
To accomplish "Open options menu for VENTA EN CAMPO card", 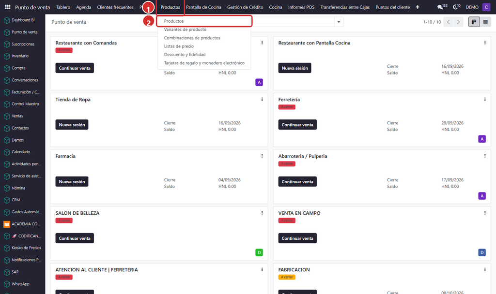I will 485,213.
